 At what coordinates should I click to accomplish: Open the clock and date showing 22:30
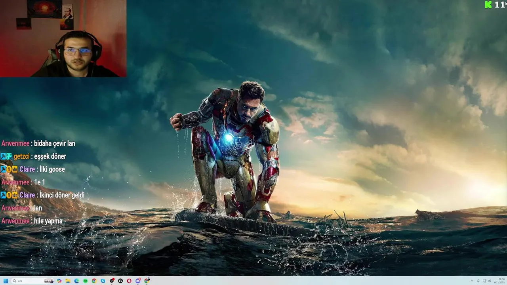pyautogui.click(x=499, y=281)
